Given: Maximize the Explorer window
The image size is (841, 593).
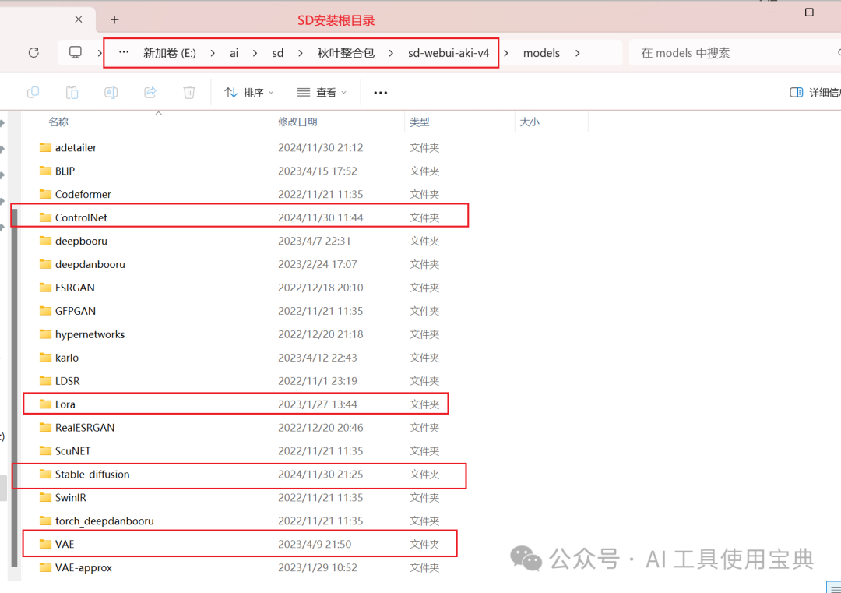Looking at the screenshot, I should tap(809, 12).
